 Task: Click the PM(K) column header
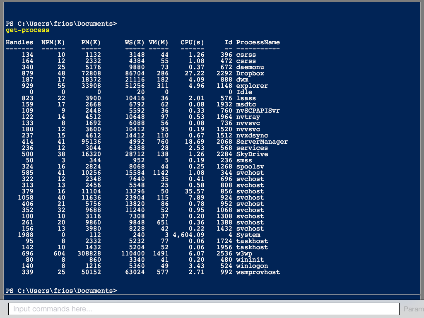[x=91, y=43]
